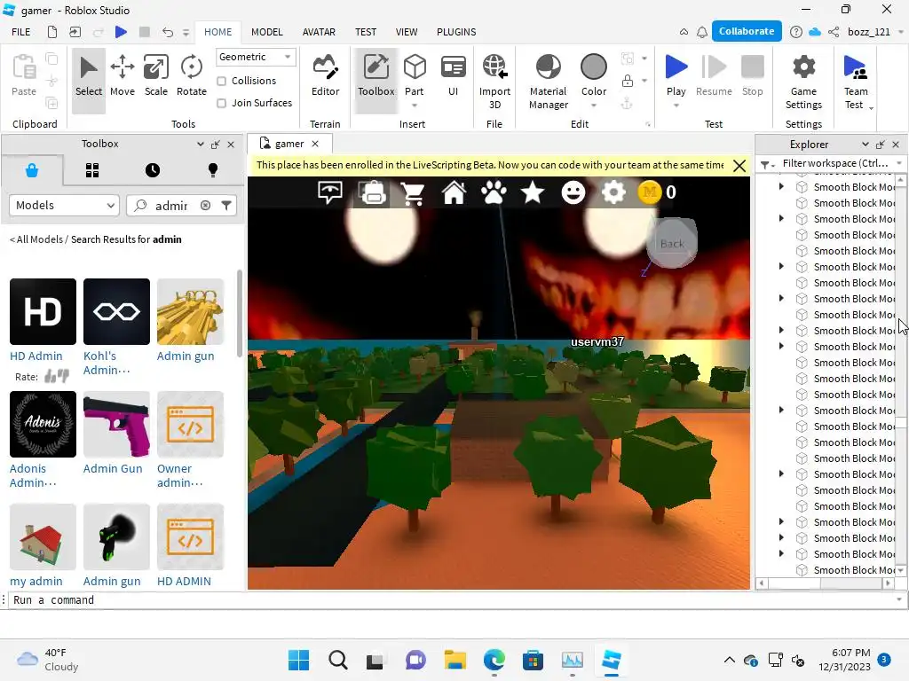This screenshot has height=681, width=909.
Task: Open Material Manager
Action: point(549,81)
